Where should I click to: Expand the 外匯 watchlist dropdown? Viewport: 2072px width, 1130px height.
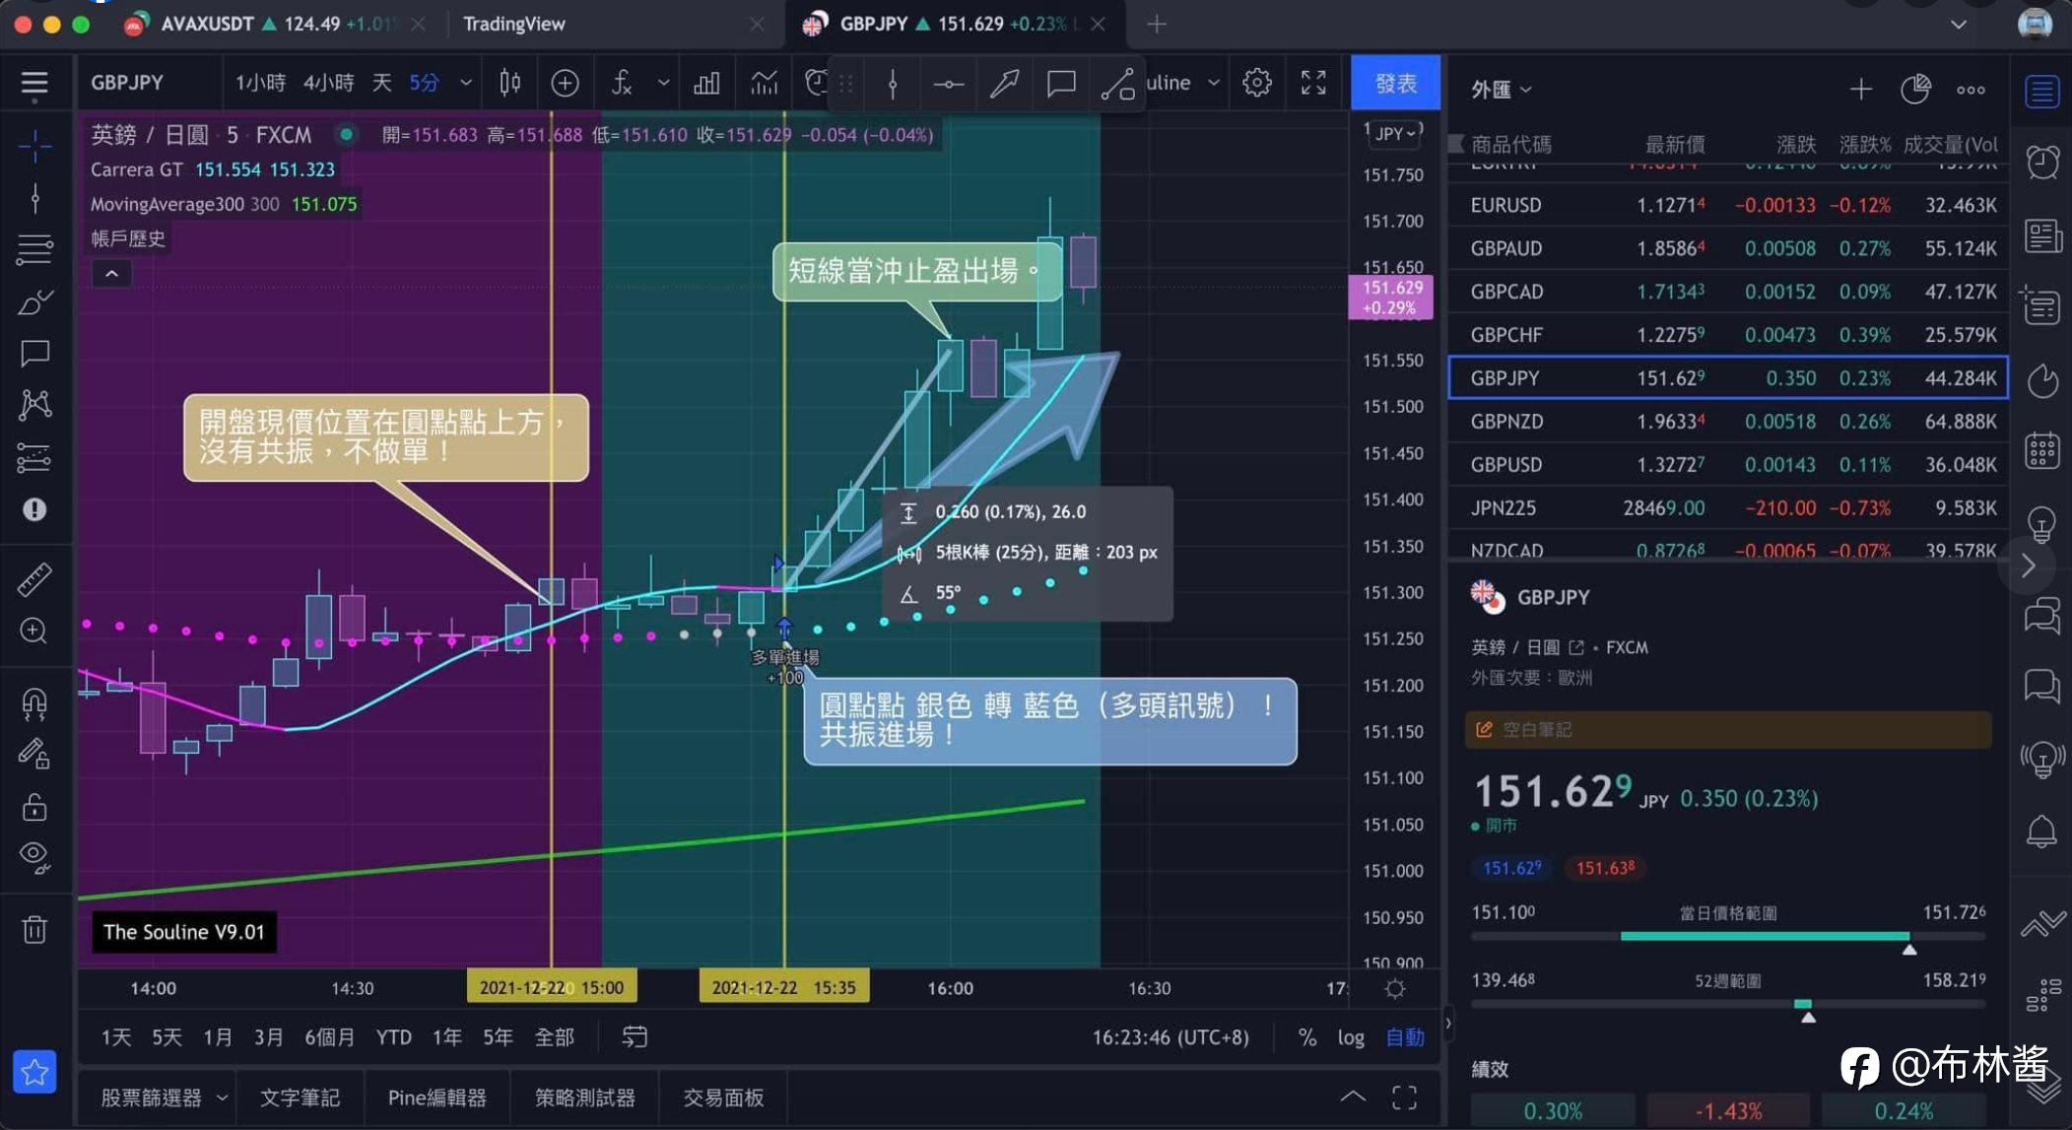(1501, 90)
